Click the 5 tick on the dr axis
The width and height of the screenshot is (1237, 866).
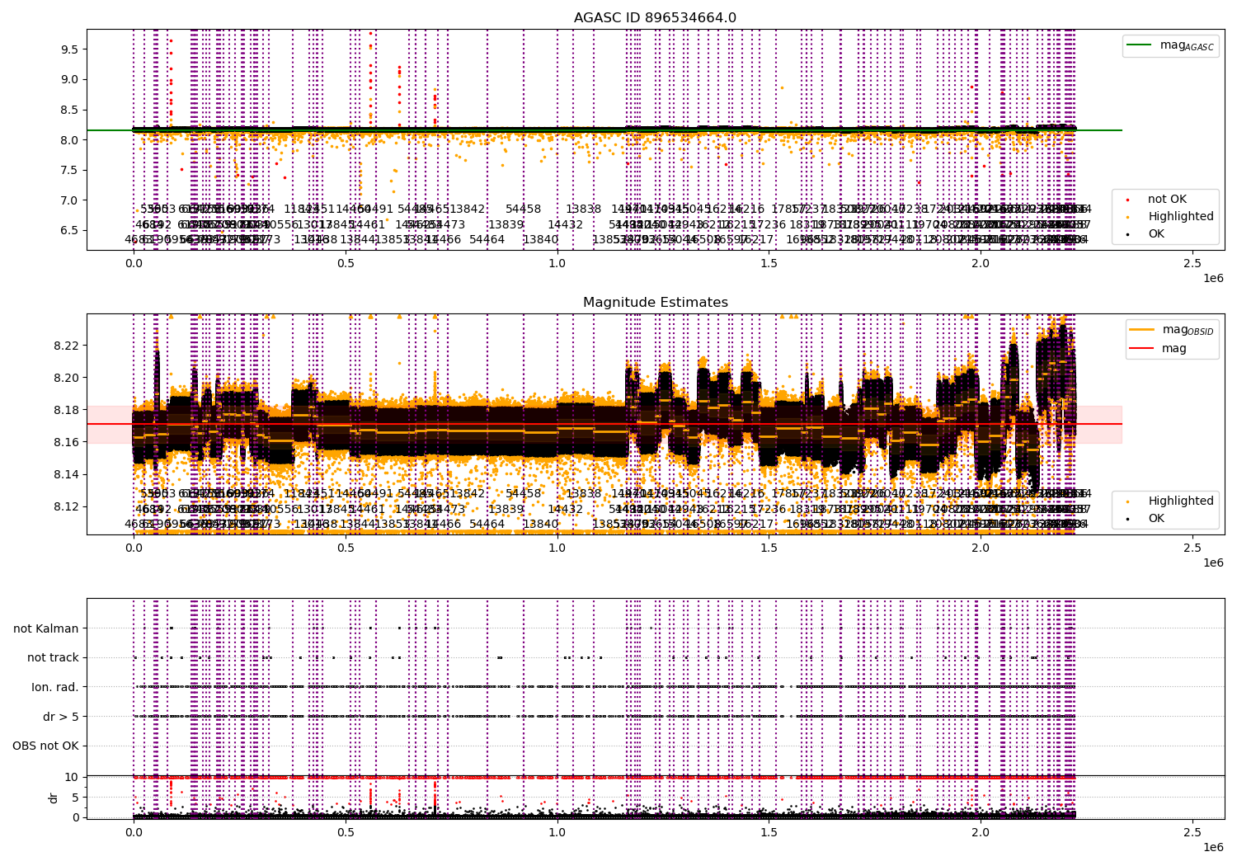point(75,797)
